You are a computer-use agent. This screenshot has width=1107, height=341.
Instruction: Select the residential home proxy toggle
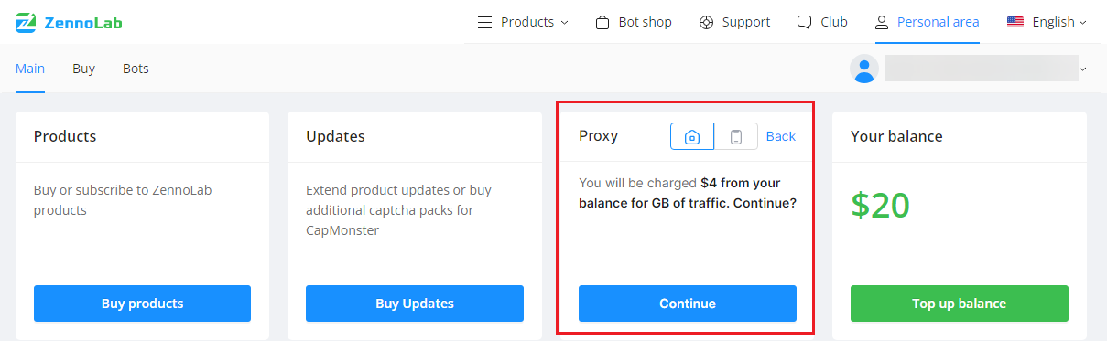coord(692,136)
